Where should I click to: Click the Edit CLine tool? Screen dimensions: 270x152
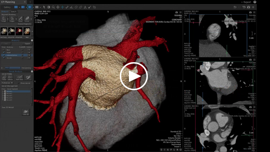pos(20,78)
